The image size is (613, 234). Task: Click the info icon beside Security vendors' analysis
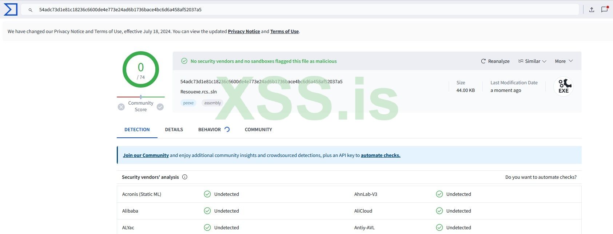(x=184, y=177)
